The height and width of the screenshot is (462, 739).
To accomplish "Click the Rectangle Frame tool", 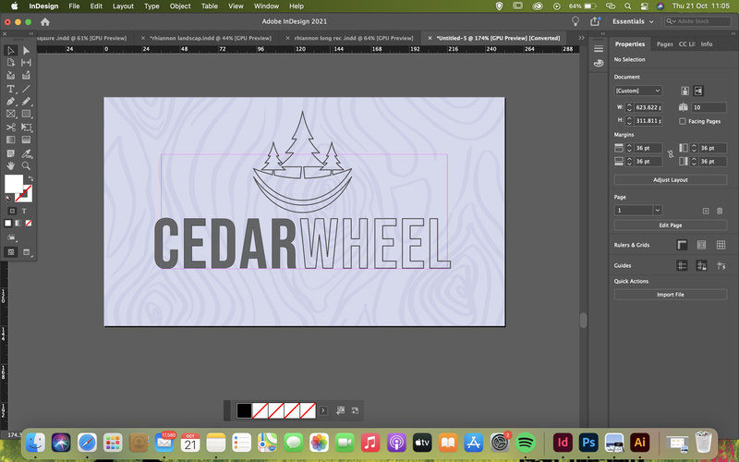I will (x=10, y=114).
